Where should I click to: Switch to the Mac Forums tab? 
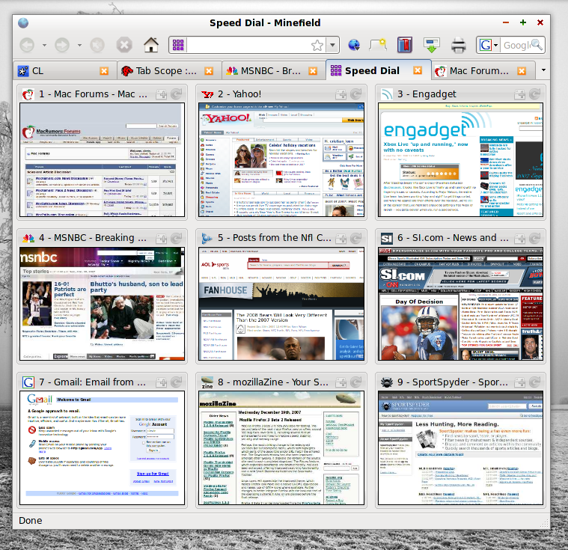click(x=483, y=70)
